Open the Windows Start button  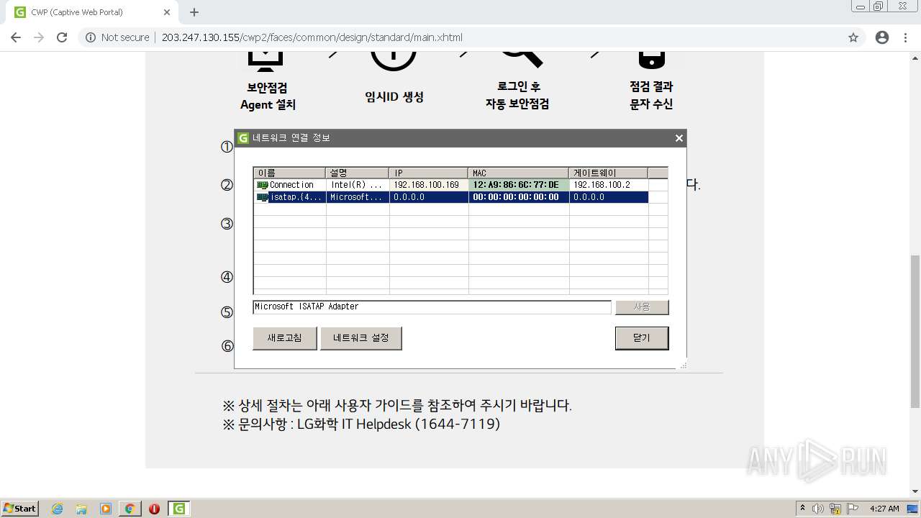pyautogui.click(x=19, y=508)
